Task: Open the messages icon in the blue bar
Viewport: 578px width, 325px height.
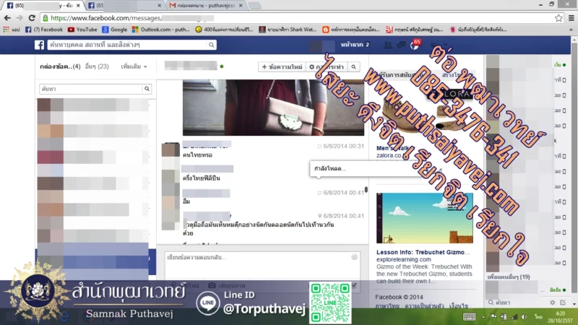Action: click(401, 45)
